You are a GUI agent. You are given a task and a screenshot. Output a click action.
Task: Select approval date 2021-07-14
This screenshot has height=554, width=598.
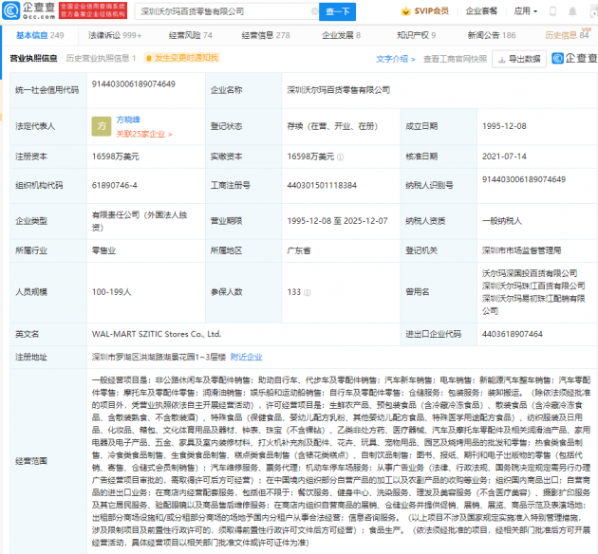tap(504, 157)
